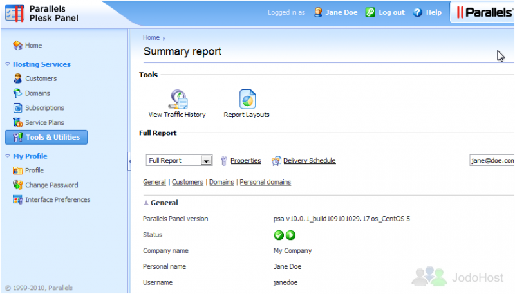Collapse the Hosting Services section
Screen dimensions: 515x294
[8, 64]
